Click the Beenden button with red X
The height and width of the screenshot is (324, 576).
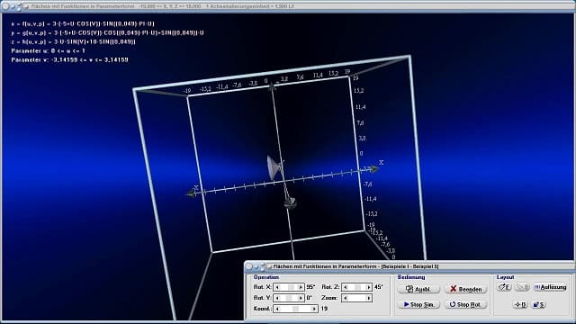point(466,289)
